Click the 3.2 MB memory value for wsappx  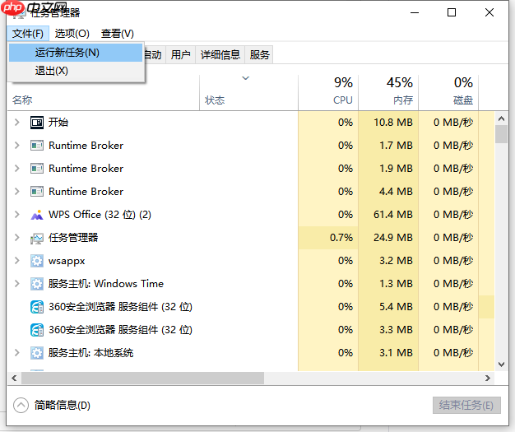point(396,261)
